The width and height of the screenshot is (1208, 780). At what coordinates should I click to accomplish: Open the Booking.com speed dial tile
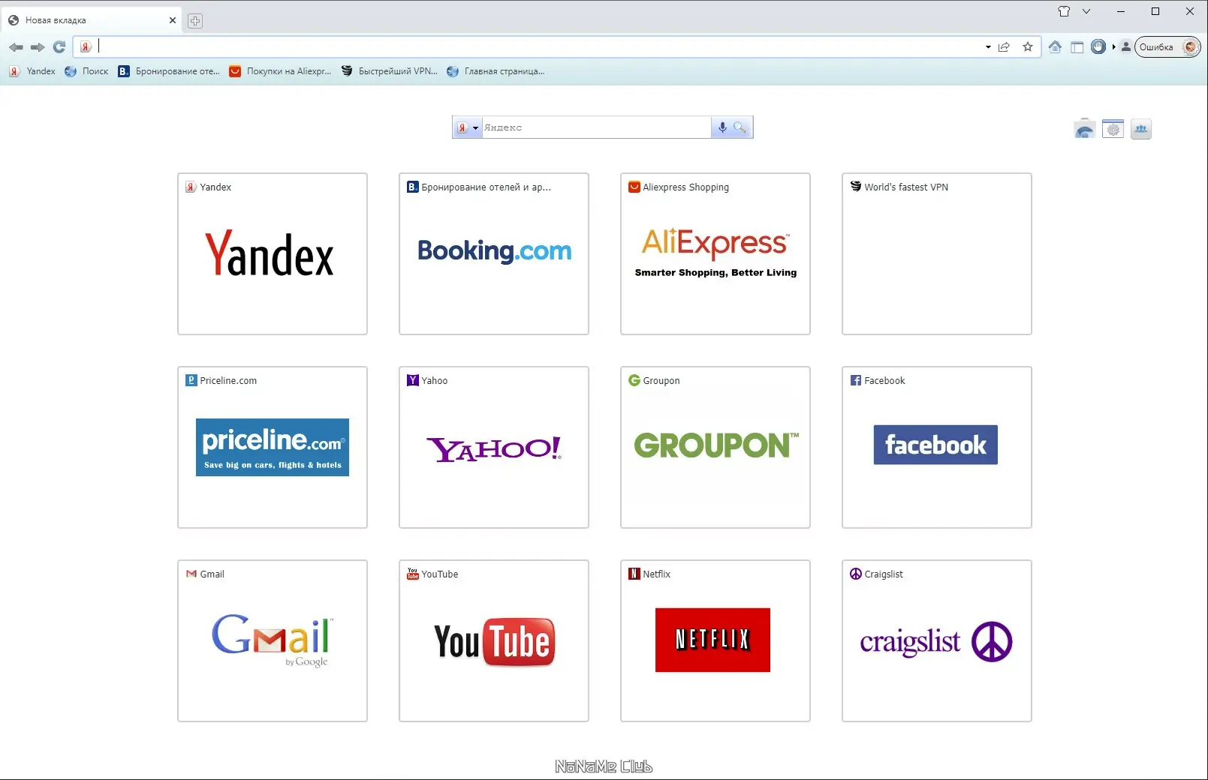click(x=494, y=253)
